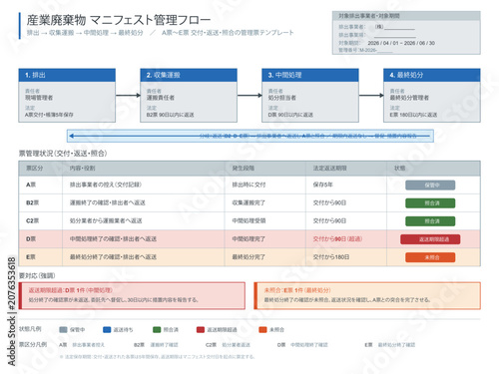Click the 管理番号 M-2026 field
This screenshot has width=499, height=374.
coord(376,50)
